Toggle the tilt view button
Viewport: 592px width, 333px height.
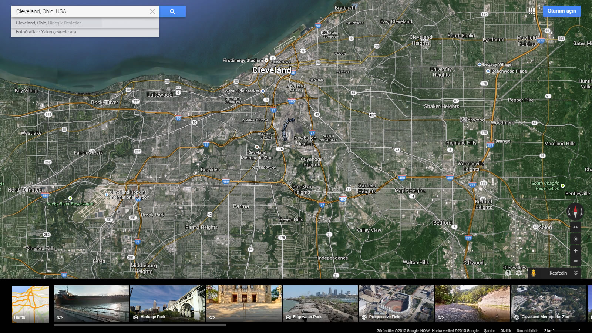[575, 227]
